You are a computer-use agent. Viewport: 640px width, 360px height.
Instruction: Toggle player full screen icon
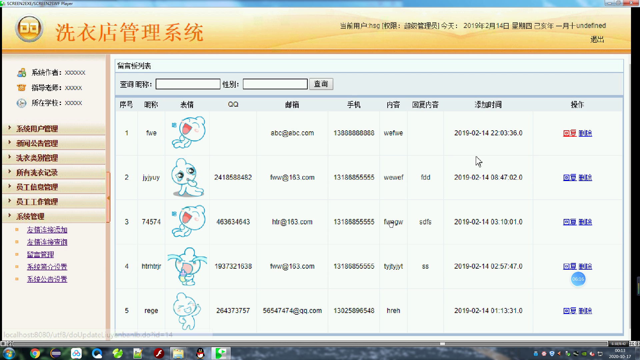point(631,344)
